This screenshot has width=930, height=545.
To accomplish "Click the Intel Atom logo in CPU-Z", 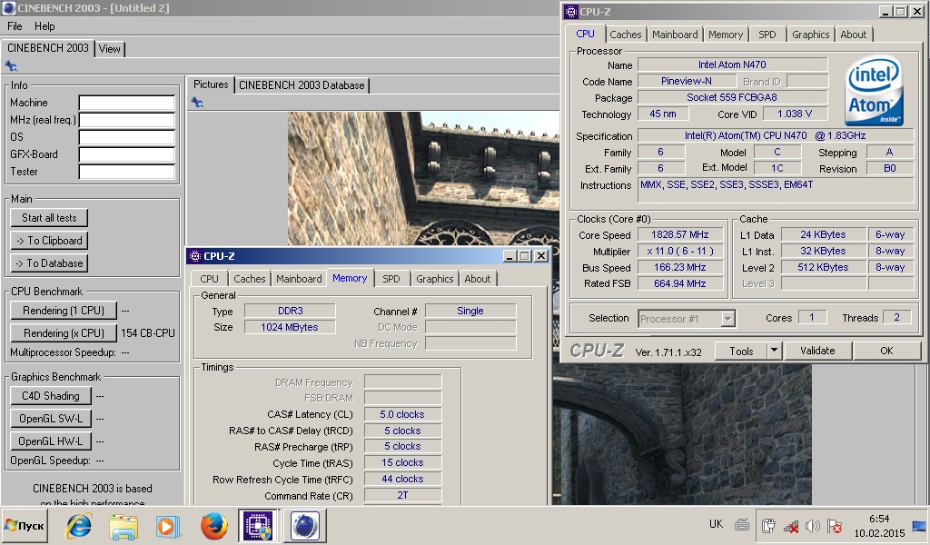I will [875, 91].
